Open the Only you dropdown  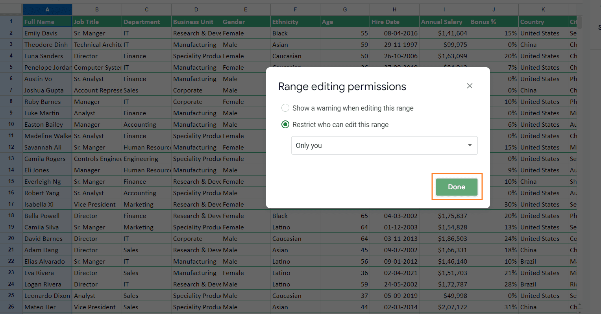[384, 145]
